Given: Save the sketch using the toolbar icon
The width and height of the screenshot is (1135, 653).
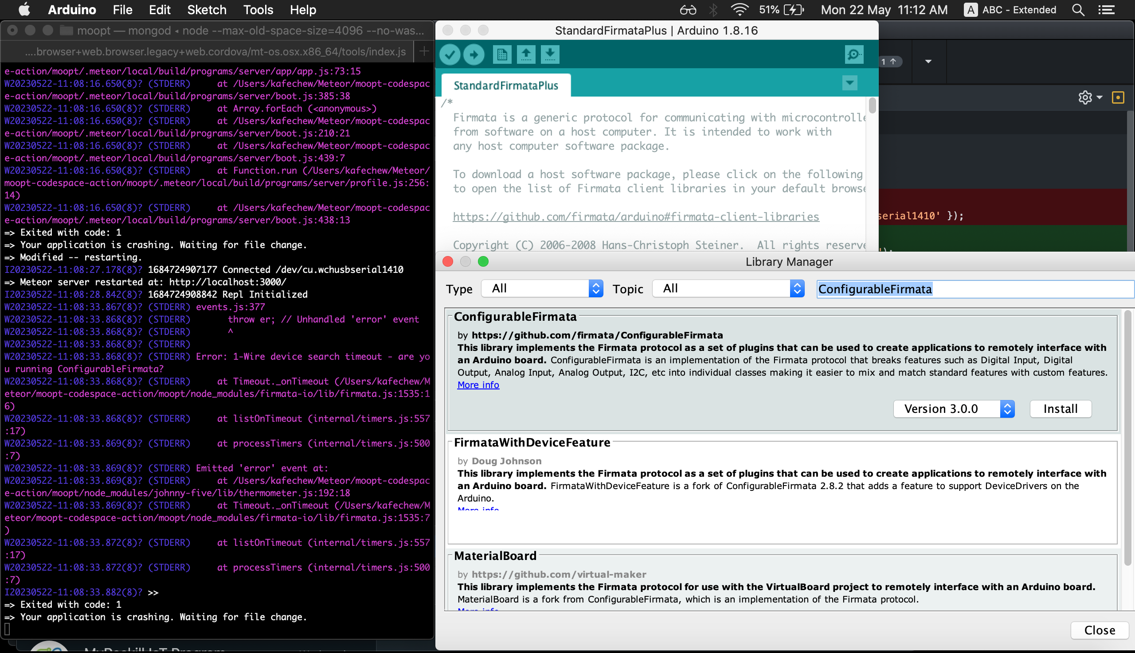Looking at the screenshot, I should click(550, 54).
